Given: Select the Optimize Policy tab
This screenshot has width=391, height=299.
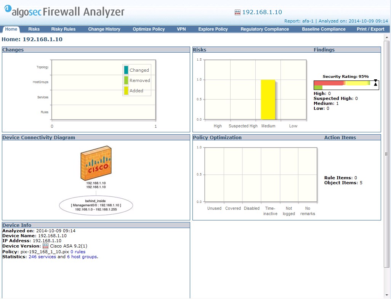Looking at the screenshot, I should coord(149,29).
